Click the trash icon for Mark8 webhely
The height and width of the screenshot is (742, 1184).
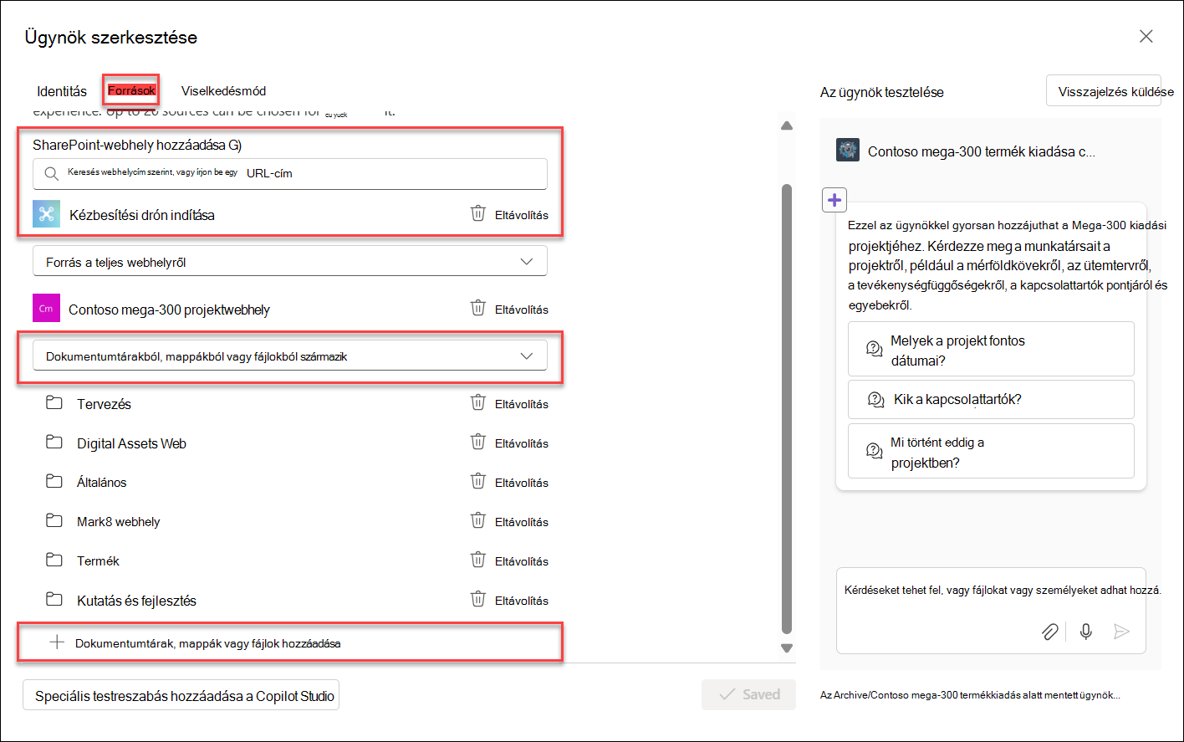(477, 520)
